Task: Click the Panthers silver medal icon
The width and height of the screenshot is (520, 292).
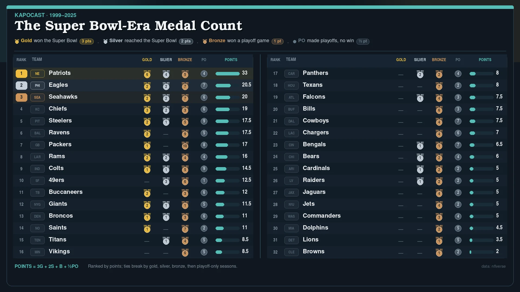Action: 420,74
